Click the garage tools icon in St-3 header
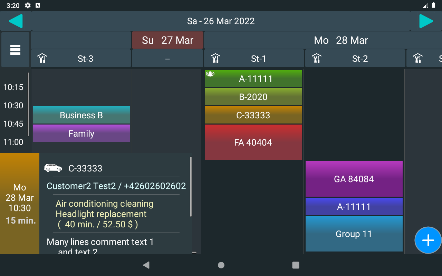The image size is (442, 276). pyautogui.click(x=42, y=59)
